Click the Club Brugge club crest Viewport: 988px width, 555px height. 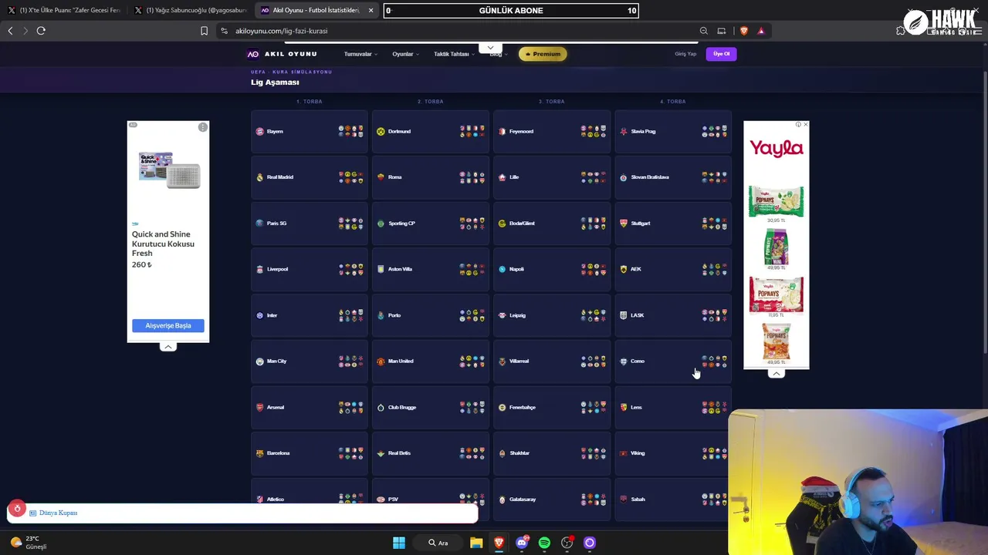tap(381, 407)
